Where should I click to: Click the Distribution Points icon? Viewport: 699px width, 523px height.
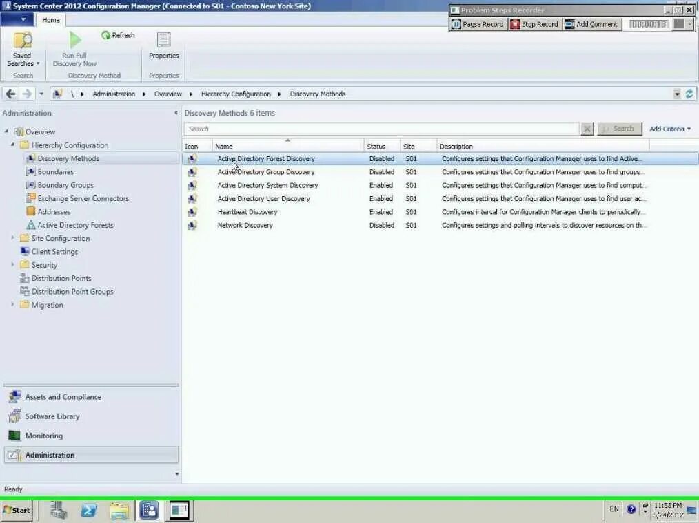pyautogui.click(x=25, y=278)
